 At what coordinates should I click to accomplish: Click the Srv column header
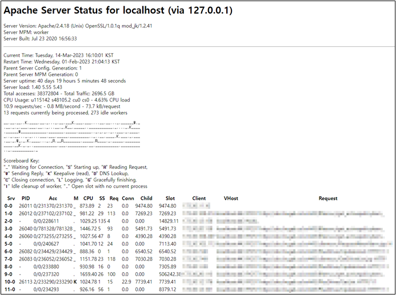[x=11, y=199]
